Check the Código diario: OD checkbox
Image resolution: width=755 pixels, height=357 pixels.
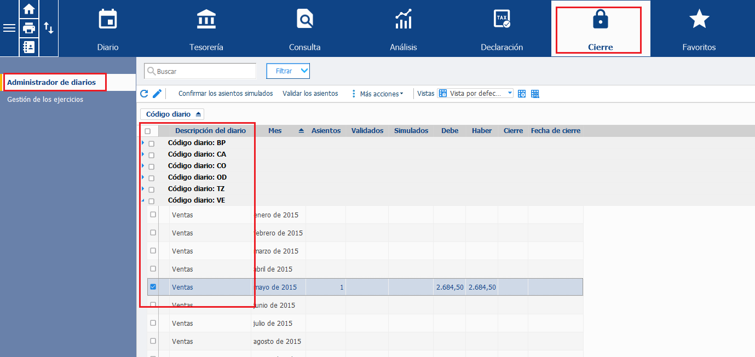coord(152,178)
